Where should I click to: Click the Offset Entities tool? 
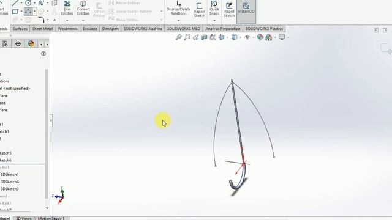pos(99,10)
